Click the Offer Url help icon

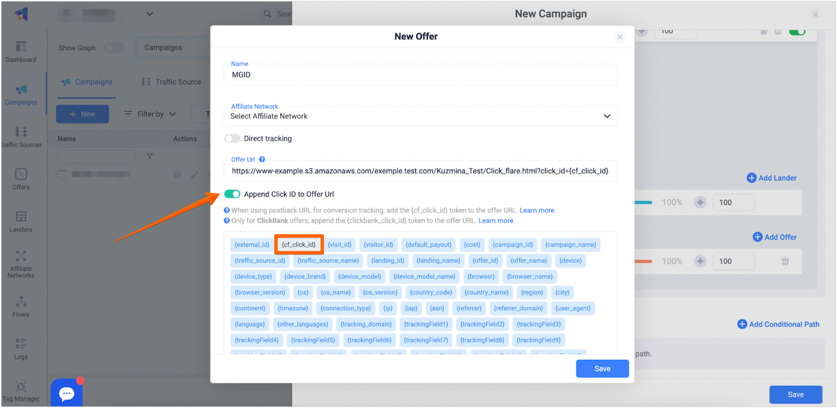click(262, 160)
